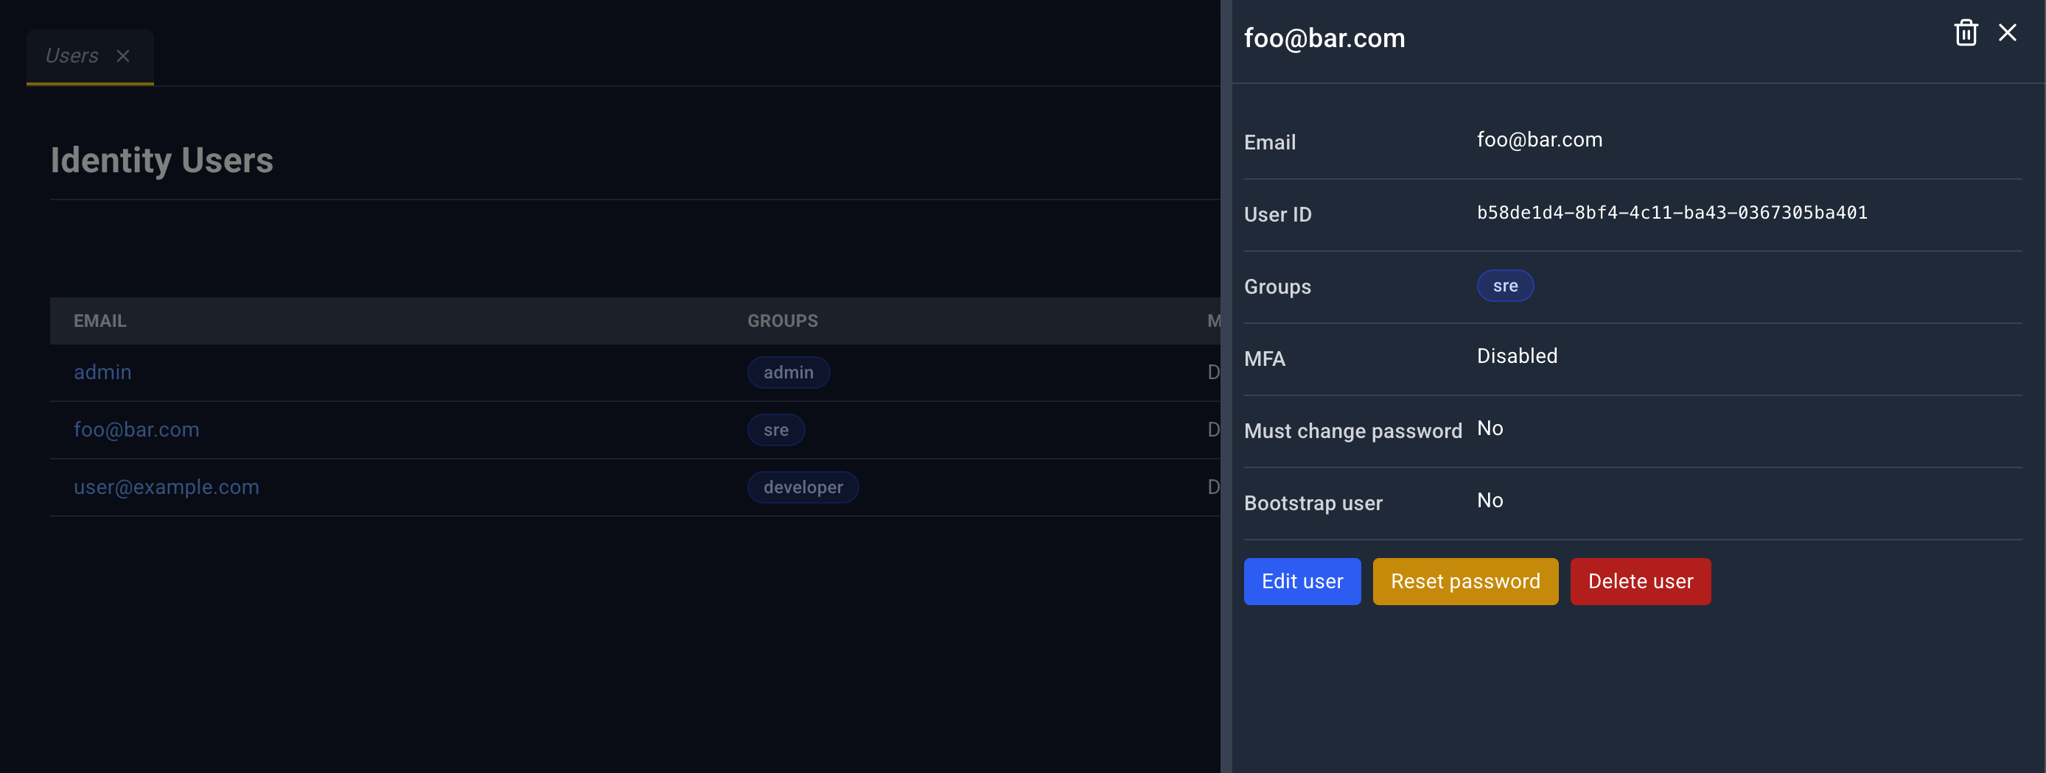This screenshot has height=773, width=2046.
Task: Click the Bootstrap user No value
Action: [1490, 500]
